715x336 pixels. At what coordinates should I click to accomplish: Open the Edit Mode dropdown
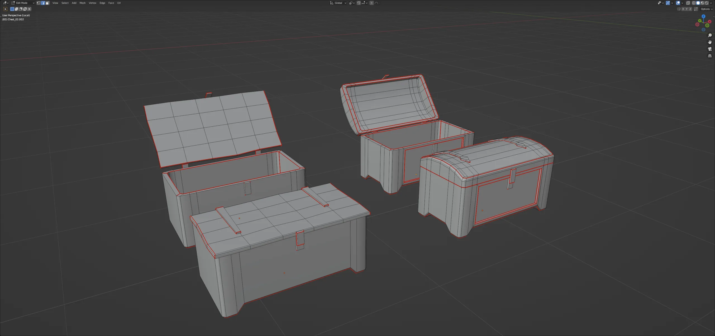click(x=22, y=3)
